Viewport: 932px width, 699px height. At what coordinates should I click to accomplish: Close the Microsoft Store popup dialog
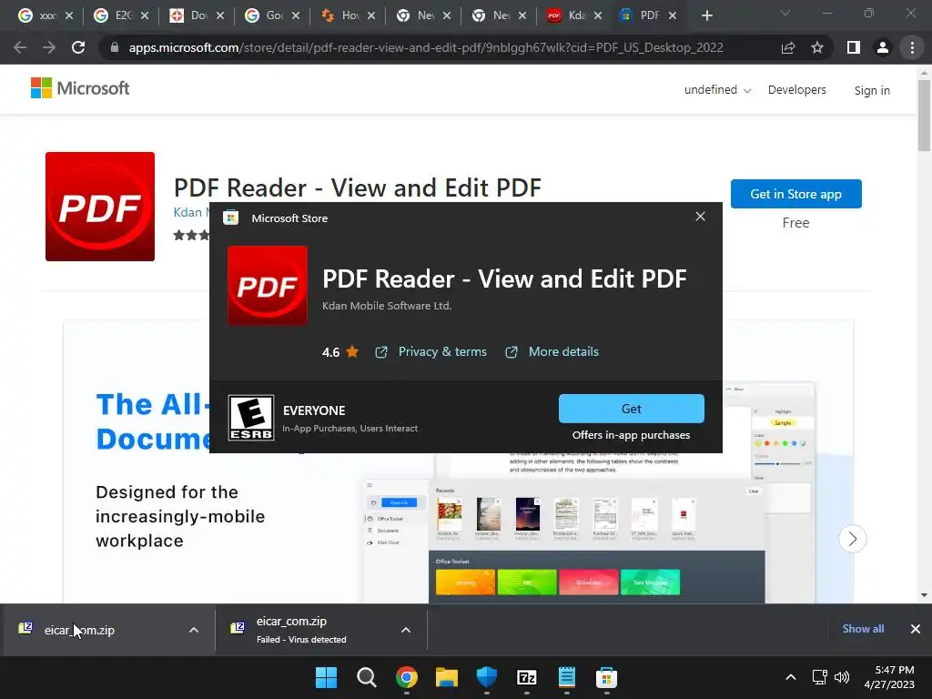pos(700,217)
